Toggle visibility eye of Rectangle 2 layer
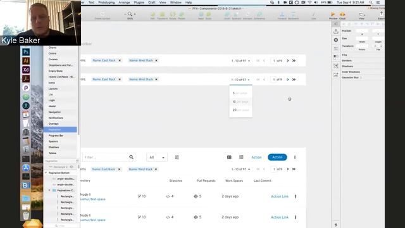This screenshot has width=405, height=228. (72, 167)
